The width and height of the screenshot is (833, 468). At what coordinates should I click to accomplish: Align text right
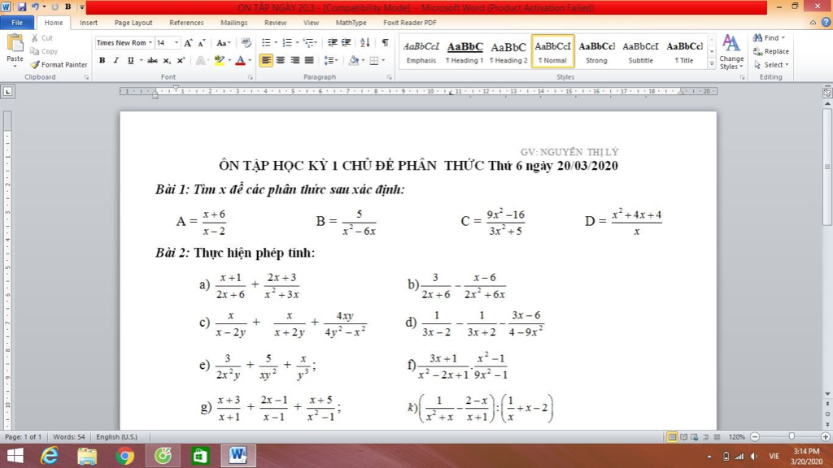click(x=294, y=60)
